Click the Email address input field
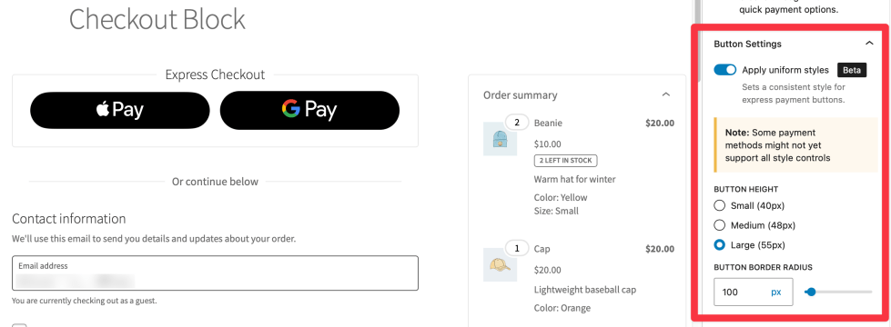This screenshot has height=327, width=891. click(216, 273)
